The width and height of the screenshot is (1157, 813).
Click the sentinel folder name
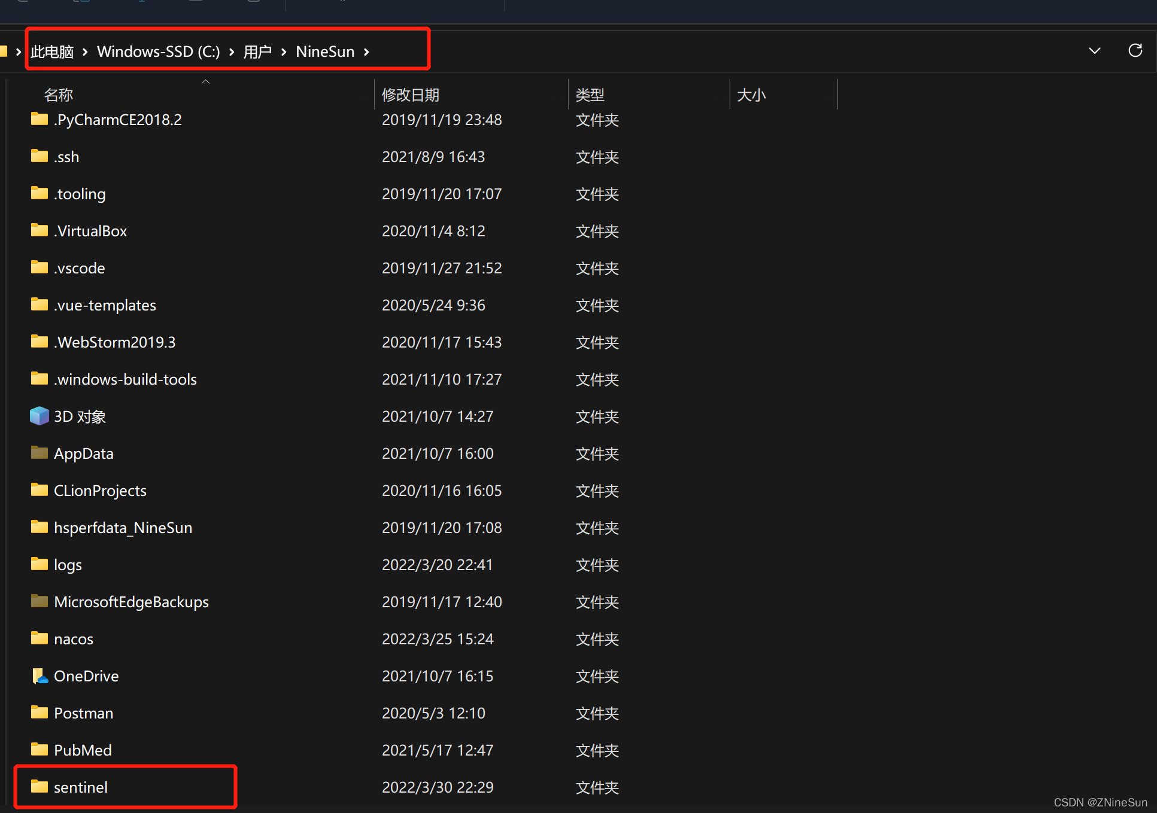pos(81,787)
